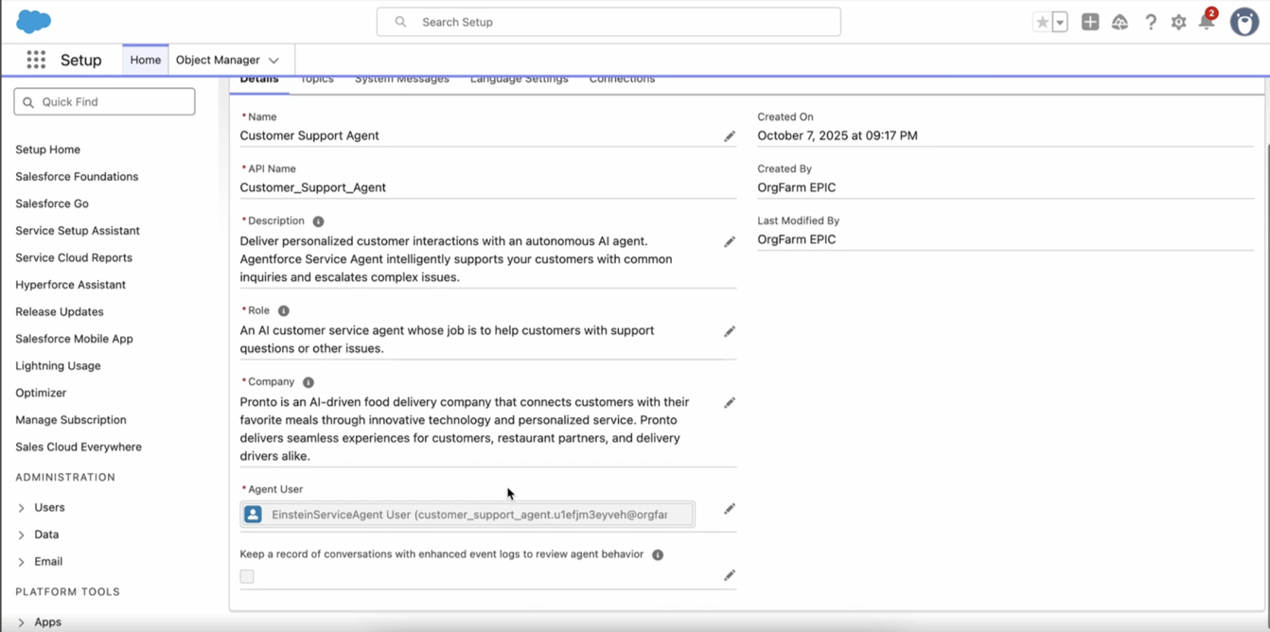The image size is (1270, 632).
Task: Edit the Name field pencil icon
Action: pyautogui.click(x=730, y=136)
